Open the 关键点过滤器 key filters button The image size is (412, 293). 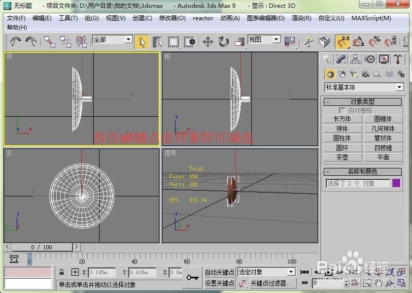272,283
